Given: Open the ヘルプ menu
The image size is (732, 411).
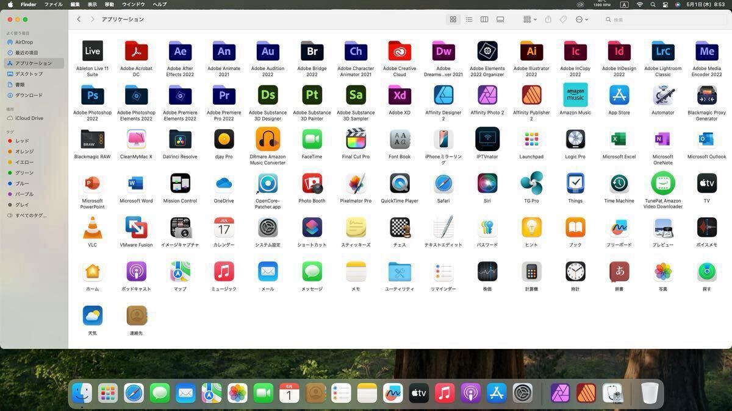Looking at the screenshot, I should [x=160, y=4].
